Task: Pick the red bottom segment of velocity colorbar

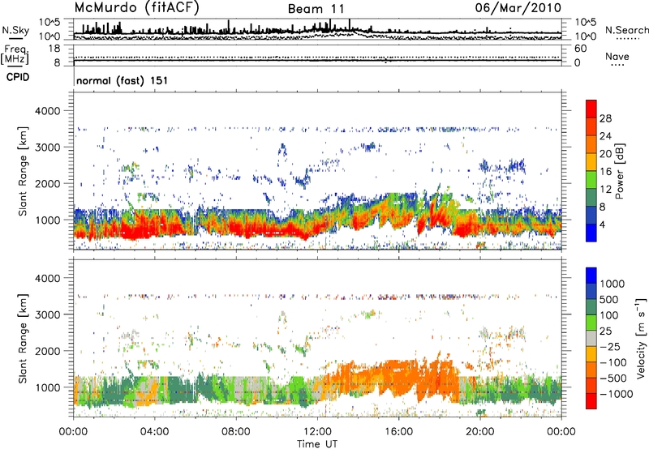Action: click(x=591, y=401)
